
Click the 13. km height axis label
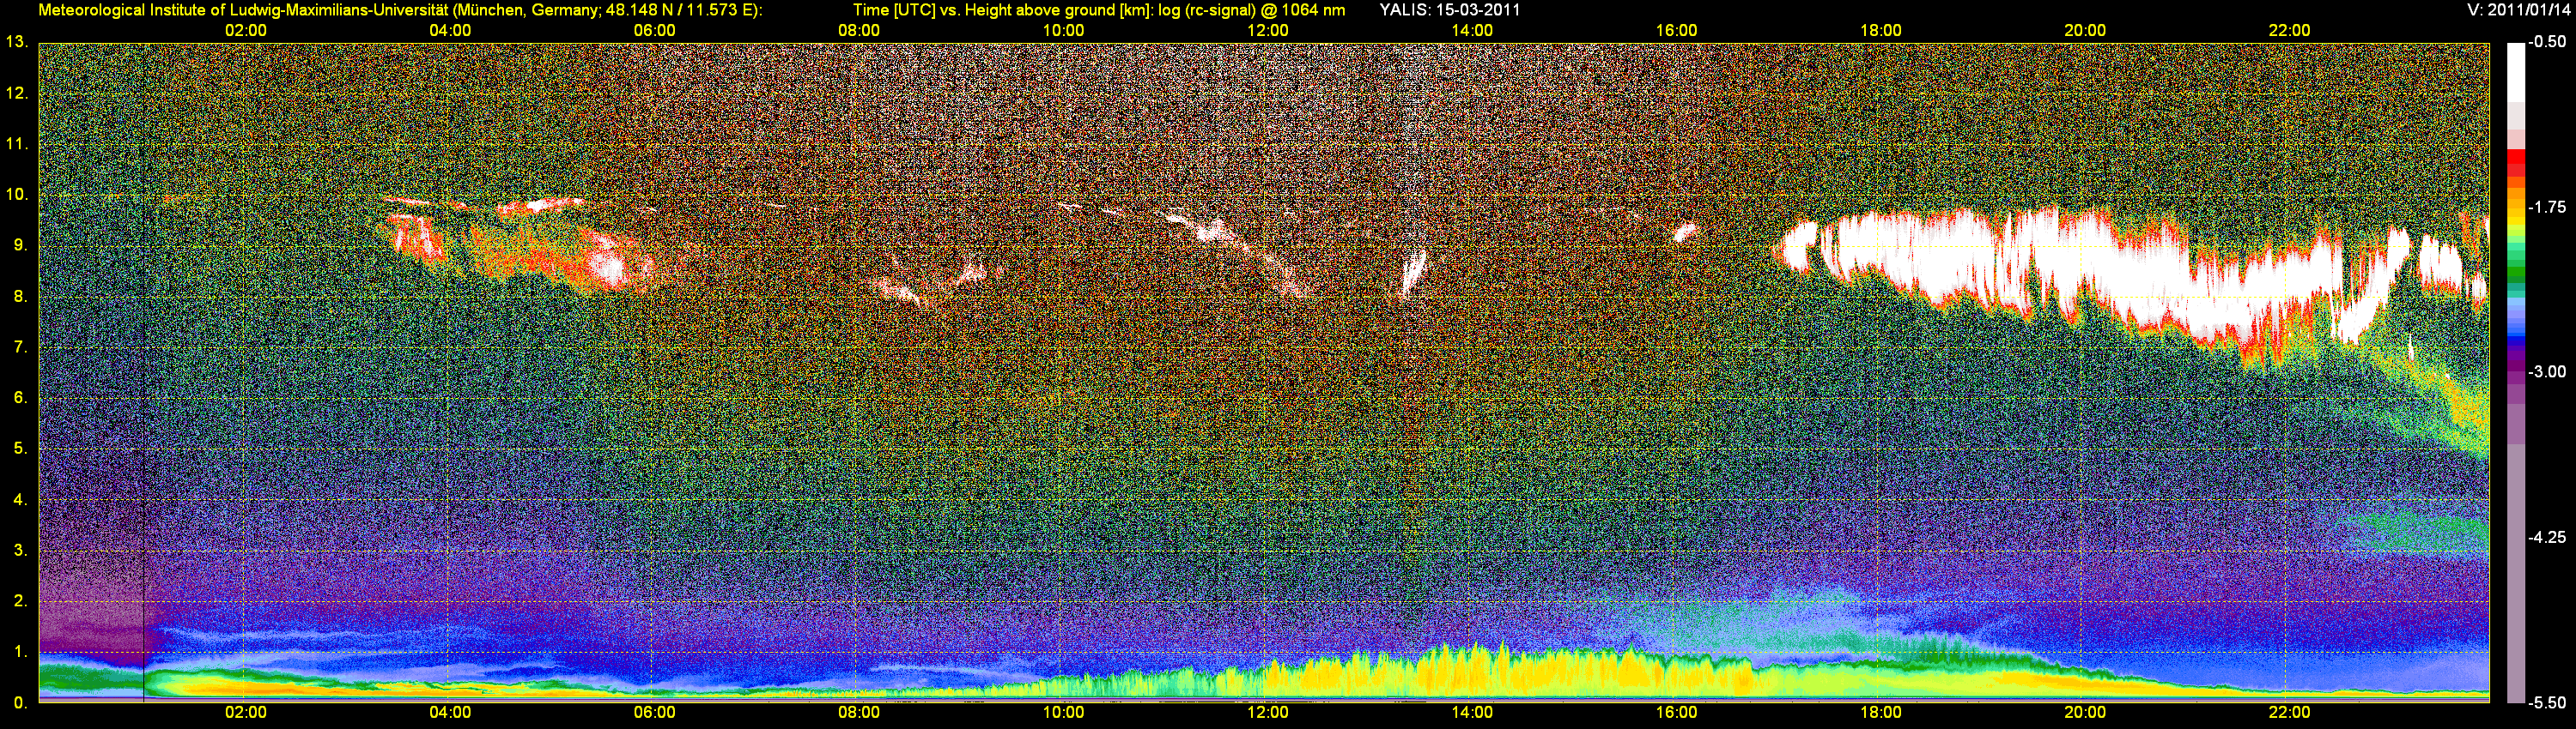pos(16,42)
